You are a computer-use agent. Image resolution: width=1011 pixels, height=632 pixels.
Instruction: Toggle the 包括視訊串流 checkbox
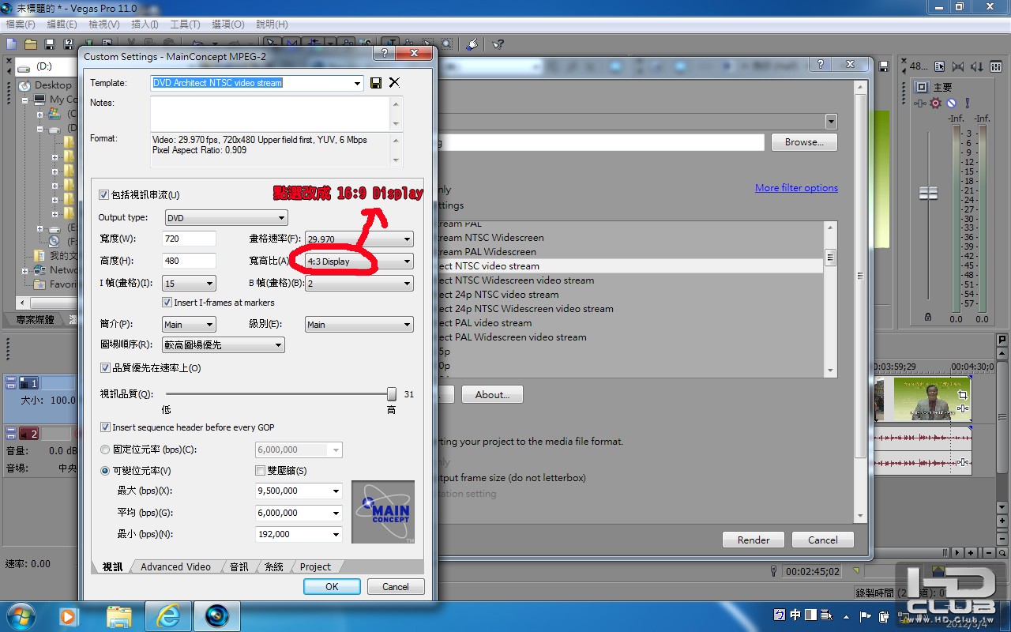[104, 195]
